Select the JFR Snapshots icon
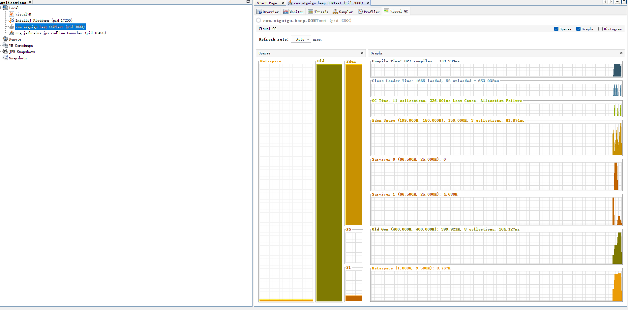 (x=5, y=51)
